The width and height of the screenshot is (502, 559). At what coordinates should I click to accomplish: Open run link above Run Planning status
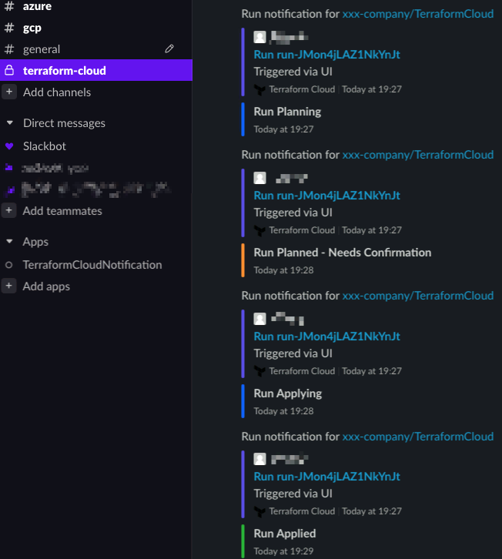pos(326,55)
